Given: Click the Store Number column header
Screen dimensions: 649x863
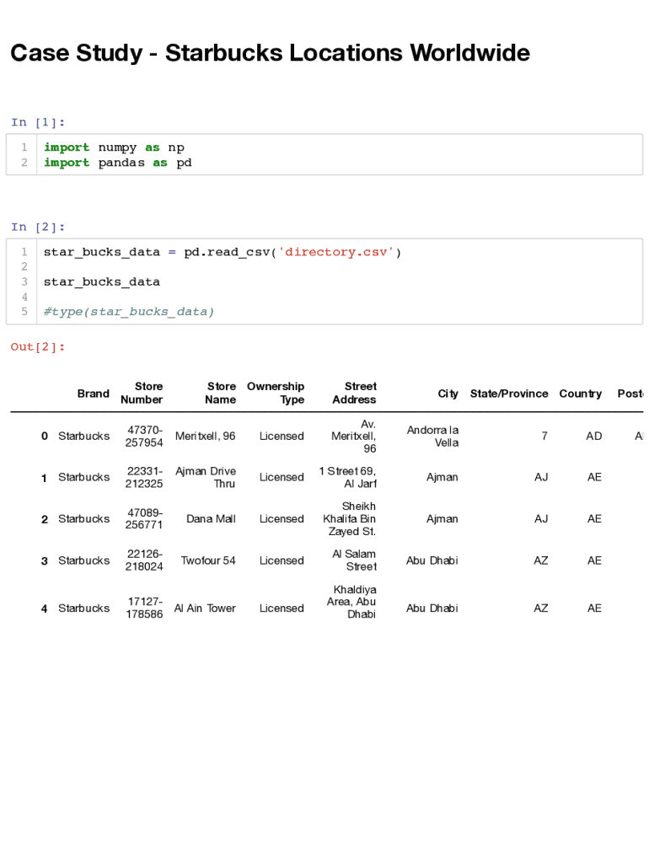Looking at the screenshot, I should tap(142, 393).
